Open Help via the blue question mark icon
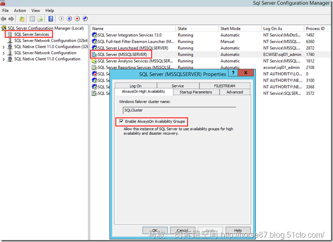333x242 pixels. tap(51, 19)
